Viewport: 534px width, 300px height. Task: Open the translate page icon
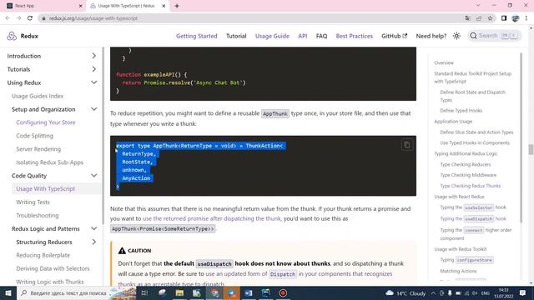[467, 18]
